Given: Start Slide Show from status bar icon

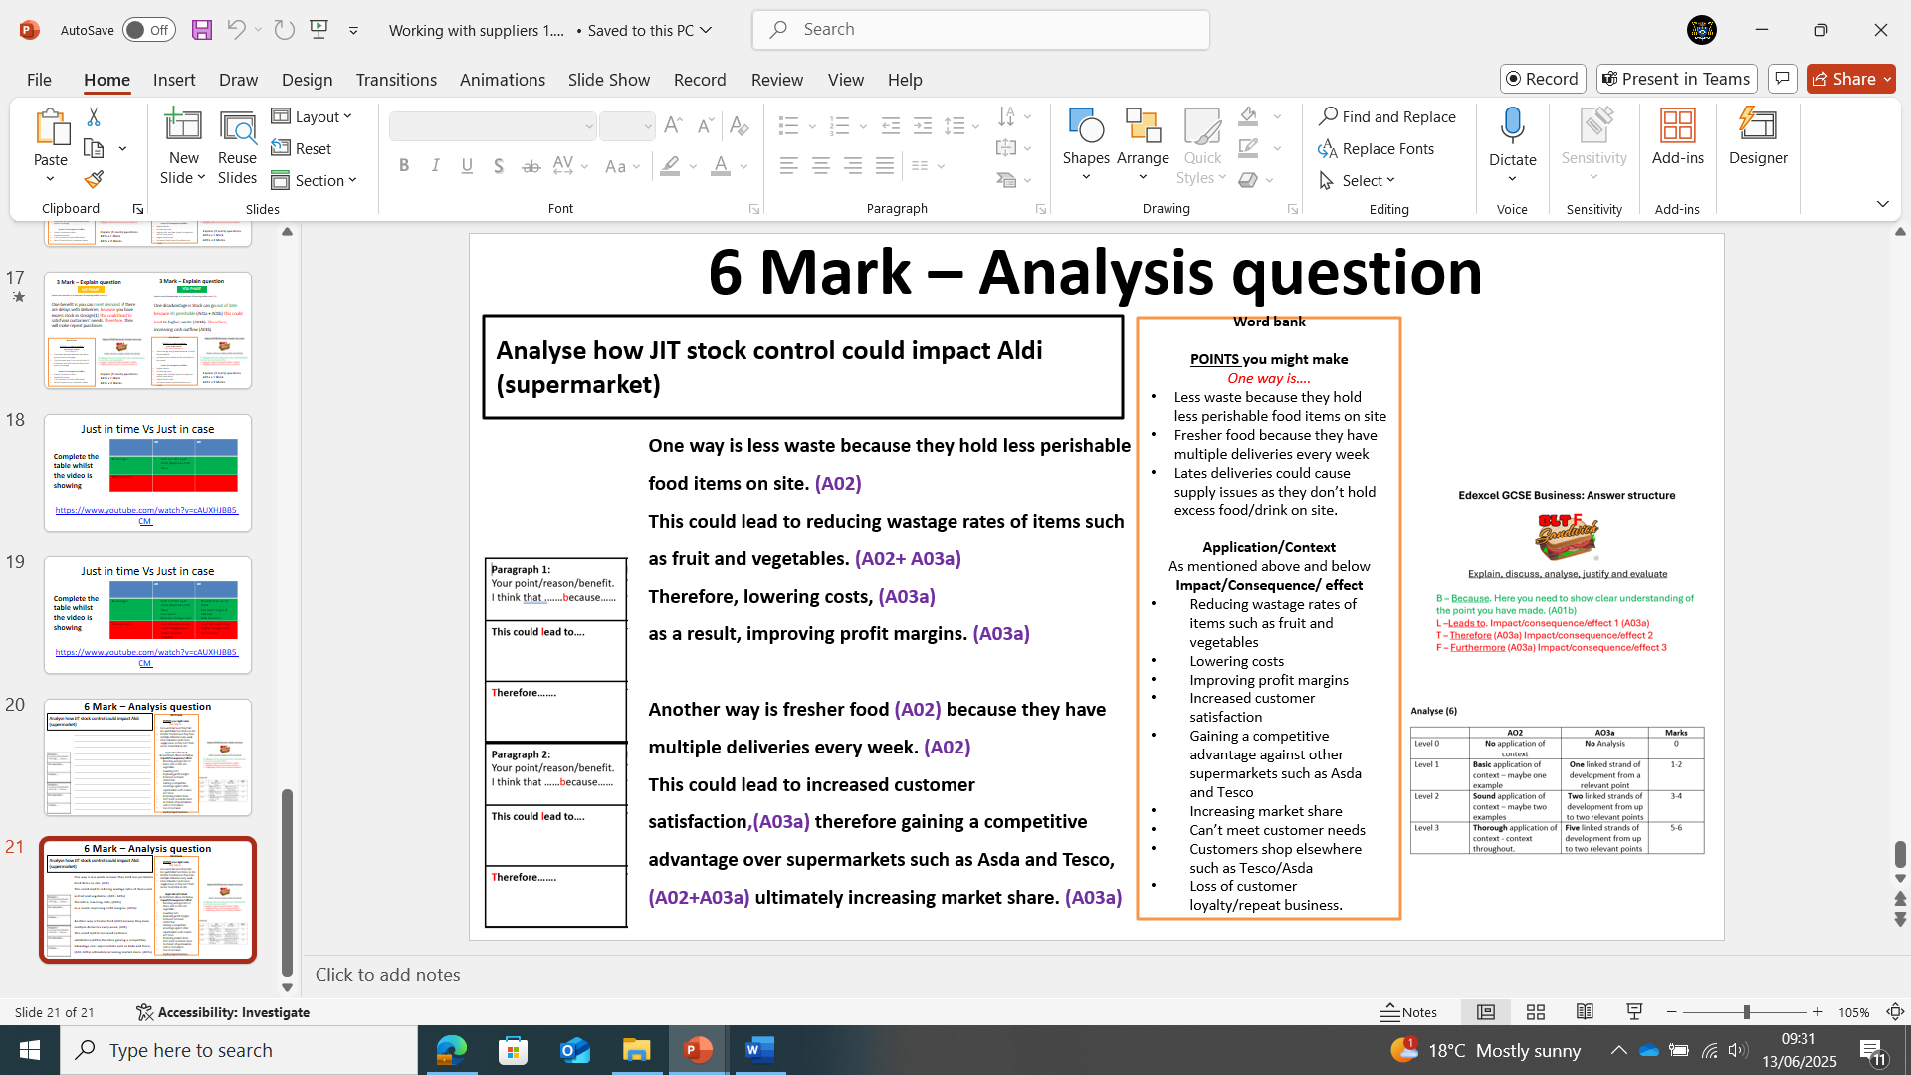Looking at the screenshot, I should [x=1634, y=1012].
